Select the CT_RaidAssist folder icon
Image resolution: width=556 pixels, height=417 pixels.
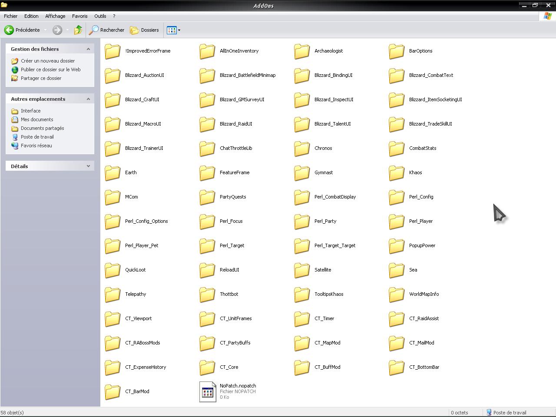pyautogui.click(x=397, y=318)
